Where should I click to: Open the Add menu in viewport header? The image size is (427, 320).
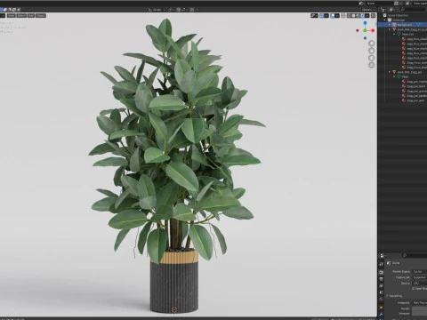click(31, 15)
